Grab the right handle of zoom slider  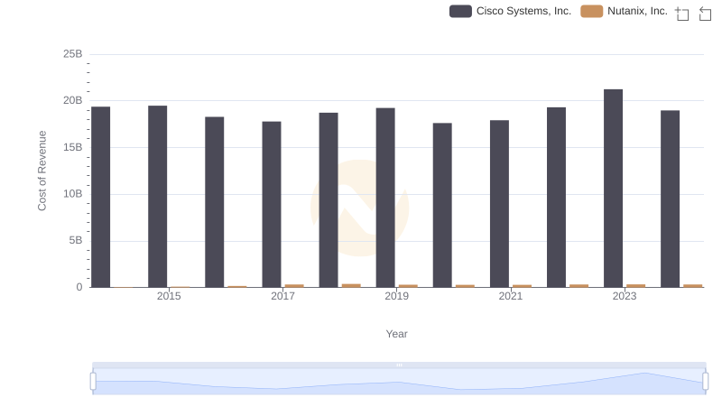pos(706,382)
